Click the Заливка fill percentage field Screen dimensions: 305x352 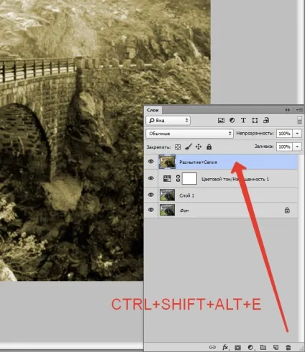[284, 147]
